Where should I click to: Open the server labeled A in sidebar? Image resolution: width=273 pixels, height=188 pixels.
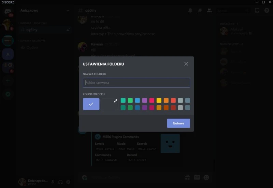[x=8, y=54]
